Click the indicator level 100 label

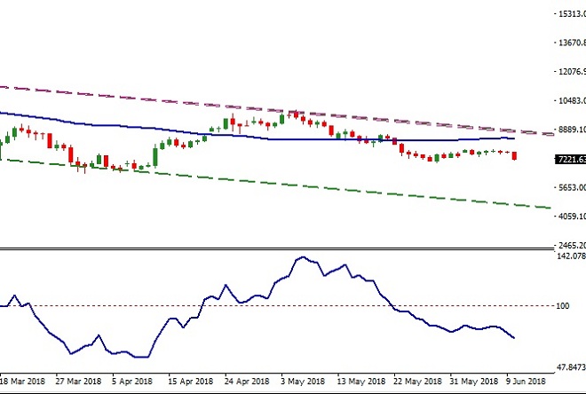[563, 306]
